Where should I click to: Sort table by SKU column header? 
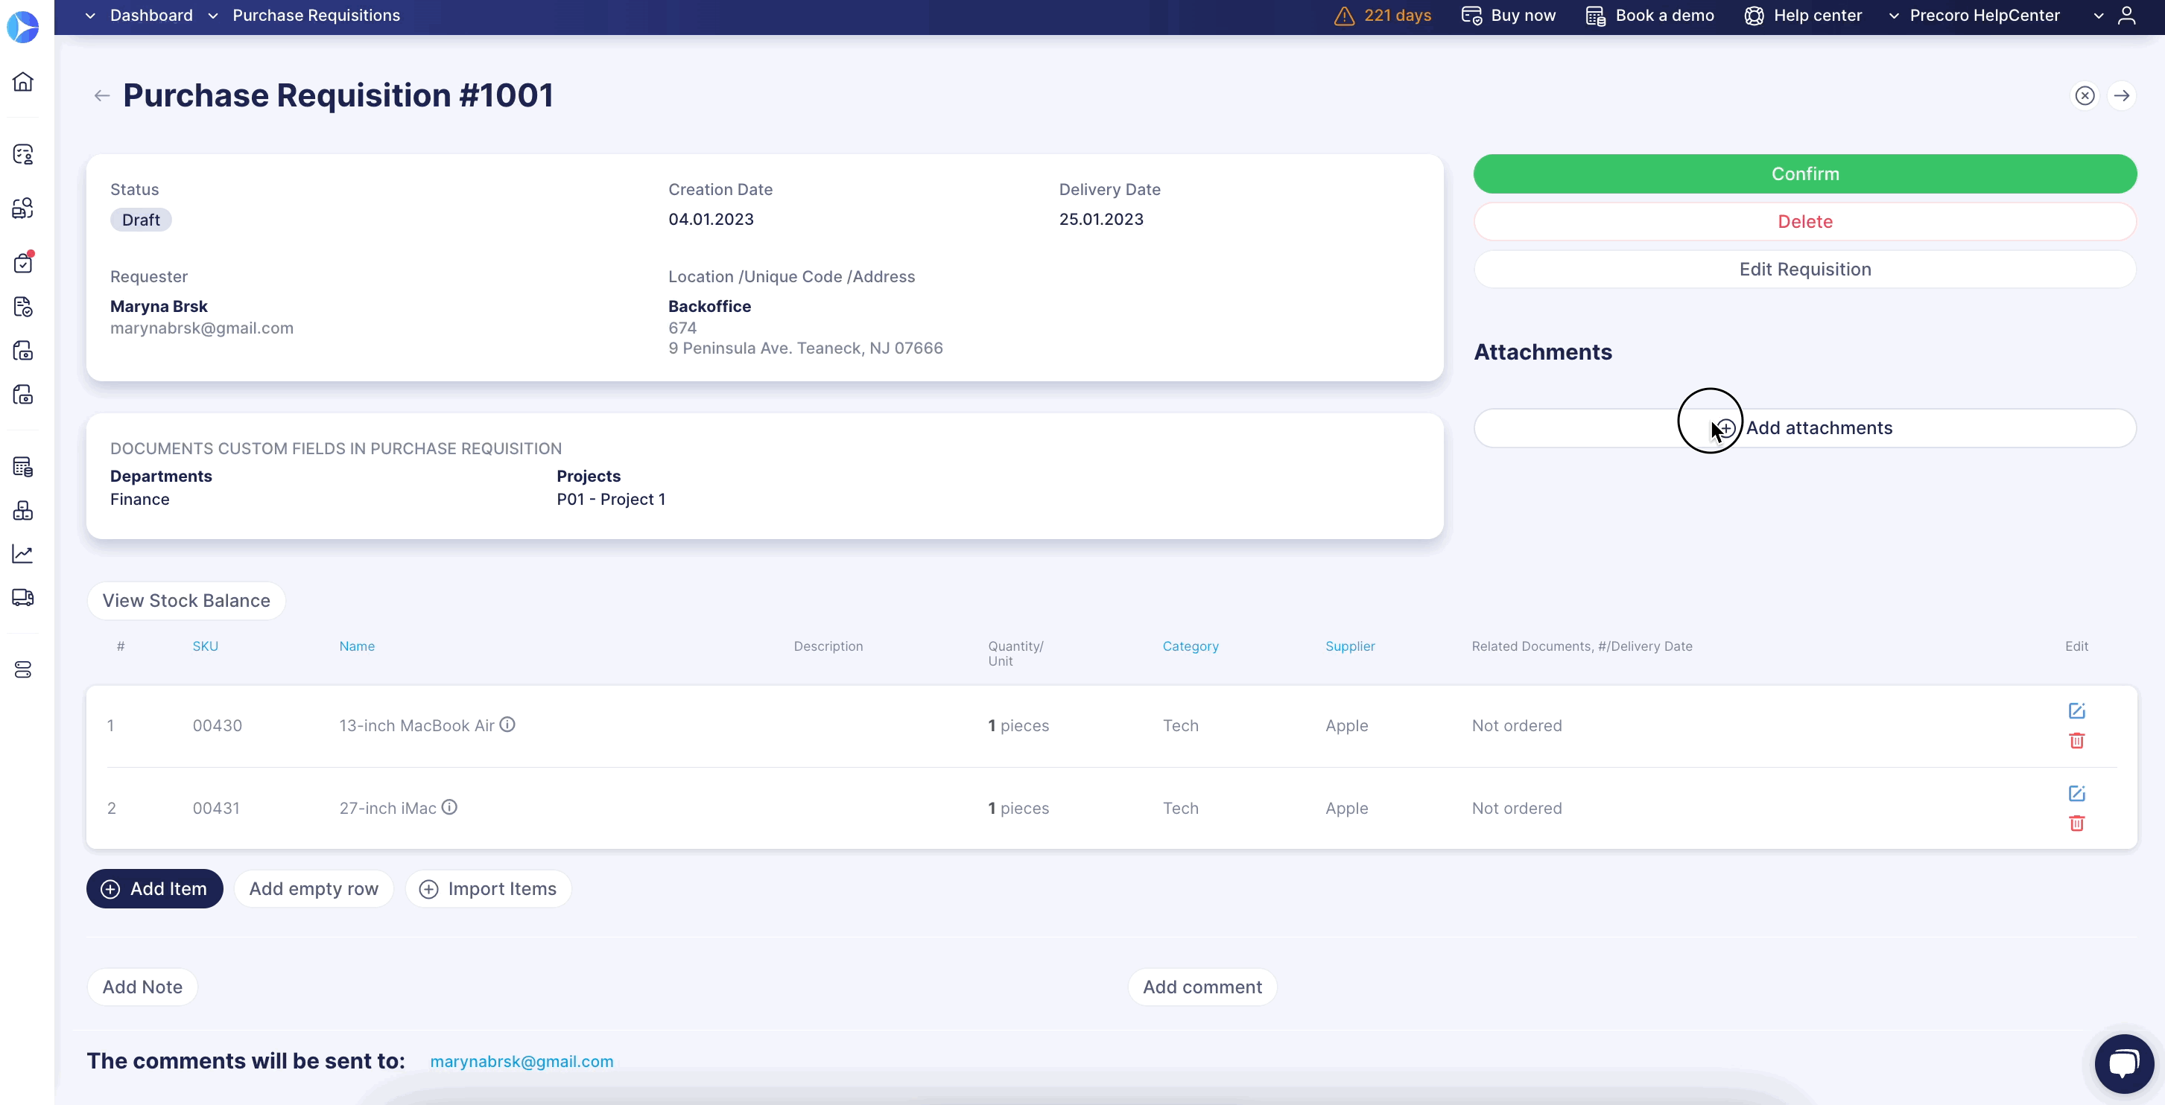click(205, 646)
